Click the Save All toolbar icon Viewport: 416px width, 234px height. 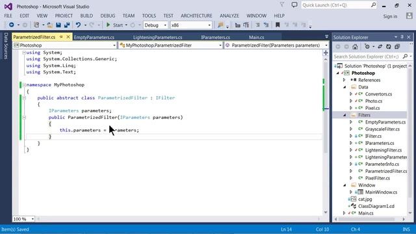coord(67,25)
